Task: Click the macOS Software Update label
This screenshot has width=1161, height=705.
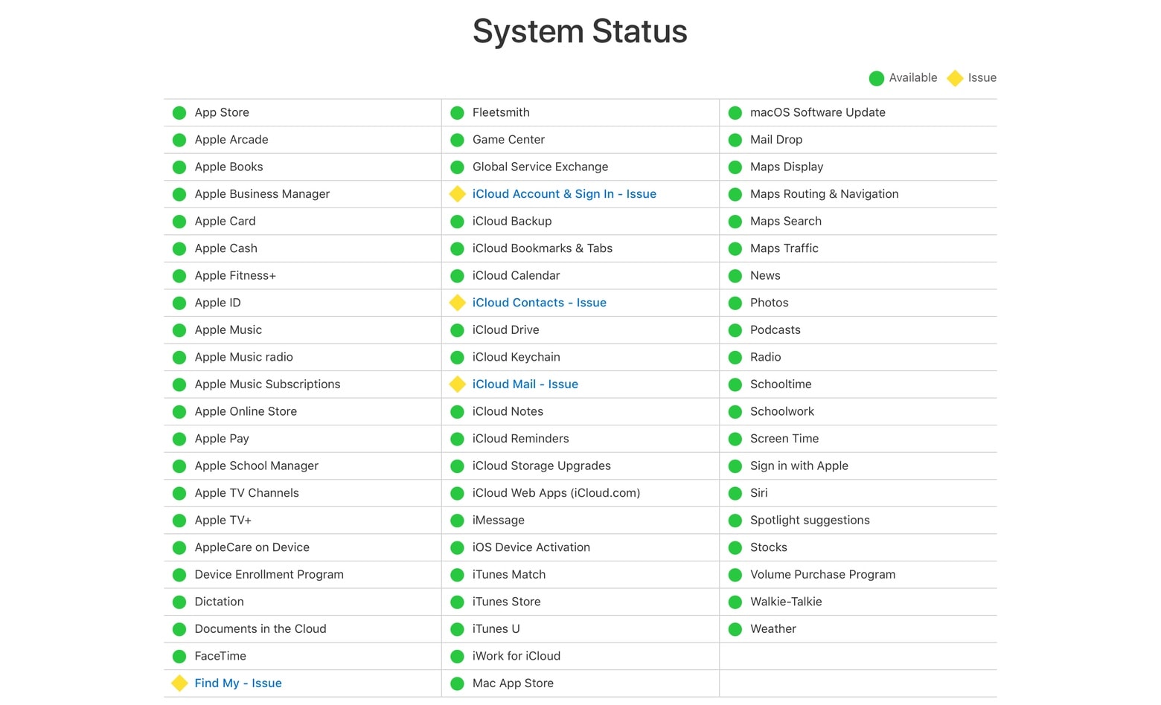Action: tap(817, 112)
